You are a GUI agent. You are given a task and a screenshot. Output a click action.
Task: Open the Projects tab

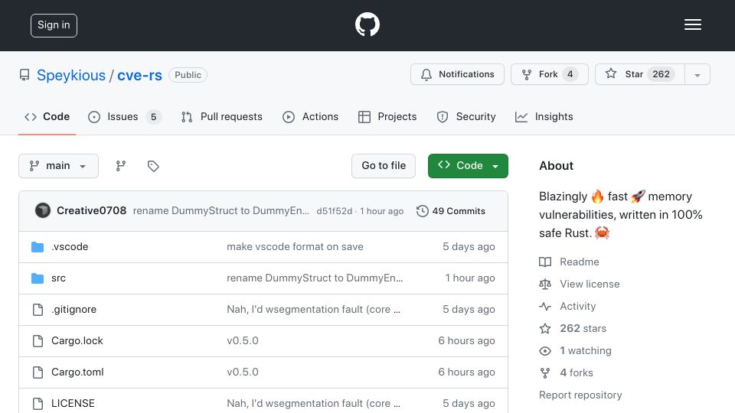click(387, 116)
